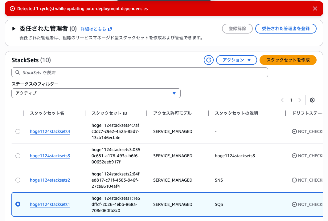The image size is (328, 221).
Task: Select the hoge1124stacksets2 radio button
Action: pyautogui.click(x=18, y=180)
